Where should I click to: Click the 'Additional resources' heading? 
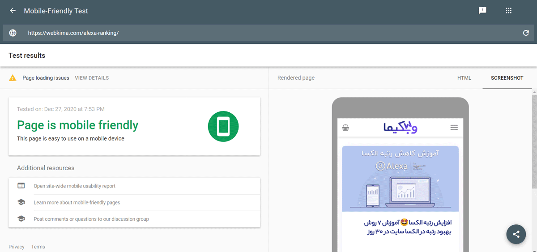click(x=46, y=168)
